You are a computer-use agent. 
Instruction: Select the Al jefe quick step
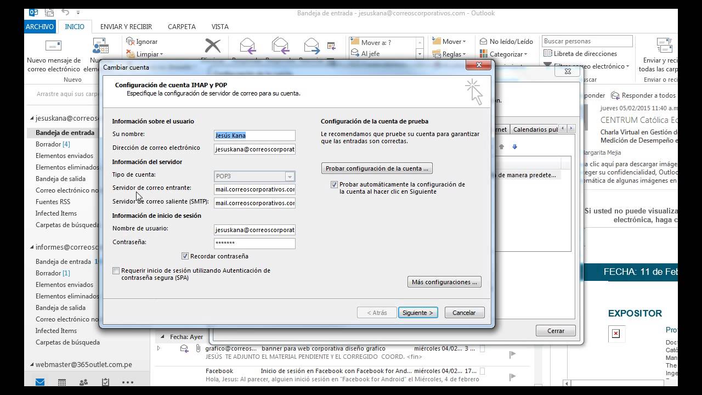382,54
